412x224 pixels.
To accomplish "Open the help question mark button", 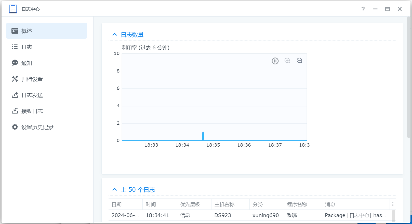I will click(x=363, y=9).
